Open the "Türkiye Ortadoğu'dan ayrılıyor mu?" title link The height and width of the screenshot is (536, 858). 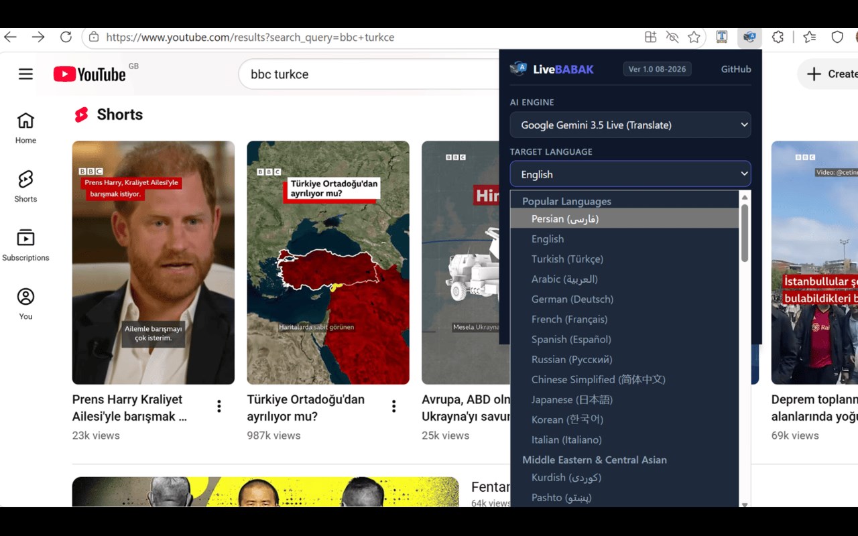coord(306,408)
